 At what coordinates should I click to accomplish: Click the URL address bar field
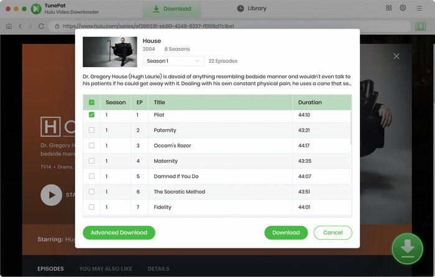[230, 26]
